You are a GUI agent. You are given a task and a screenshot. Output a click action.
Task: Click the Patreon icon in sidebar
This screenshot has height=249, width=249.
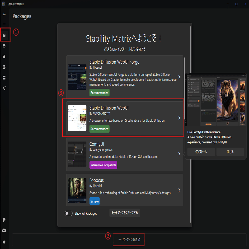[x=4, y=220]
